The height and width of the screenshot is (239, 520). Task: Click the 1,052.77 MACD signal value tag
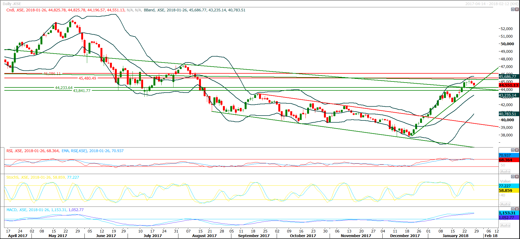tap(509, 218)
